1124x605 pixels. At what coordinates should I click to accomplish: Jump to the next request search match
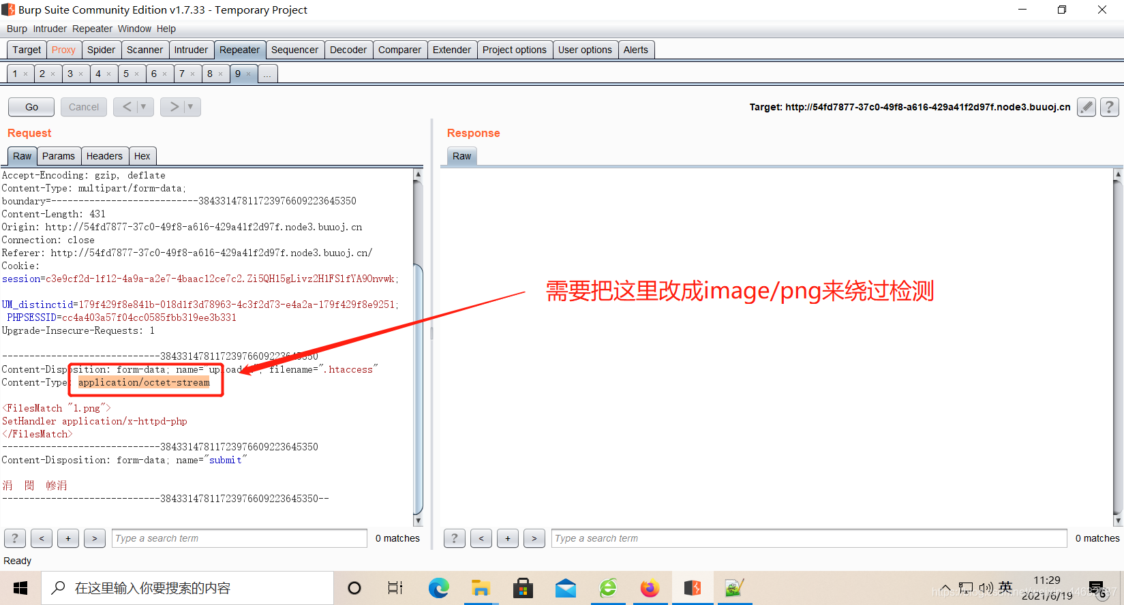tap(95, 538)
